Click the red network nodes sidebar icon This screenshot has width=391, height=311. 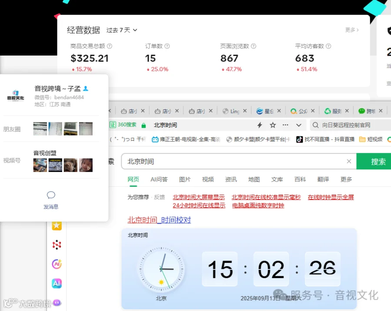[x=56, y=245]
